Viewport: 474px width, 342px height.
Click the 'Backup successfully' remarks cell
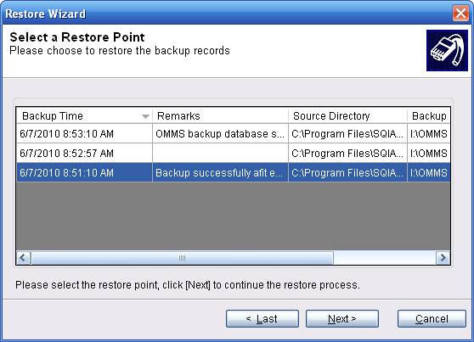point(220,173)
